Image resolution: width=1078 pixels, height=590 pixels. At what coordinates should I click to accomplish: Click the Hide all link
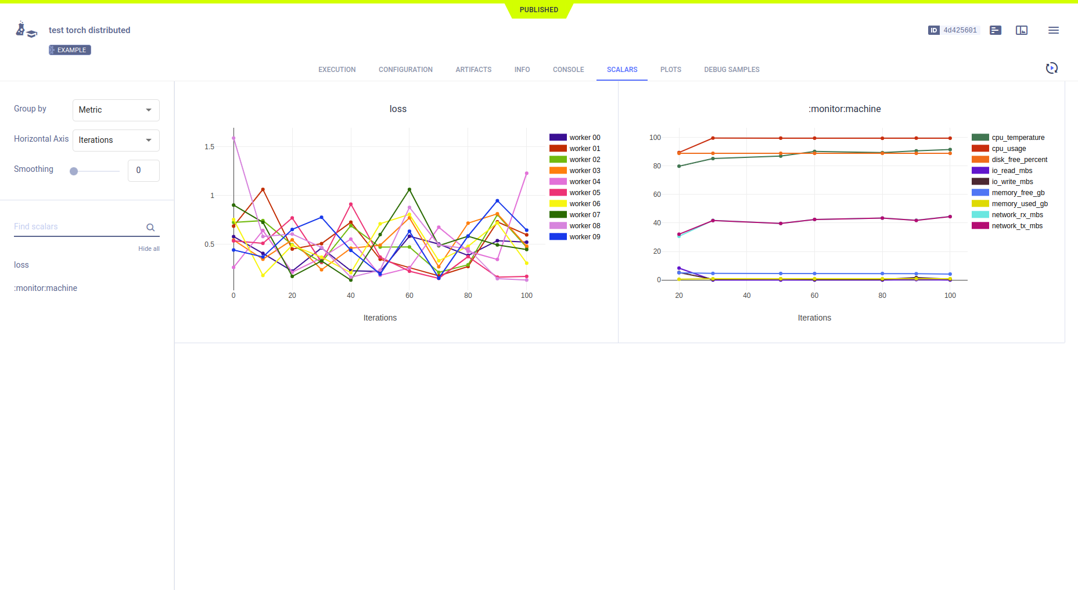149,249
